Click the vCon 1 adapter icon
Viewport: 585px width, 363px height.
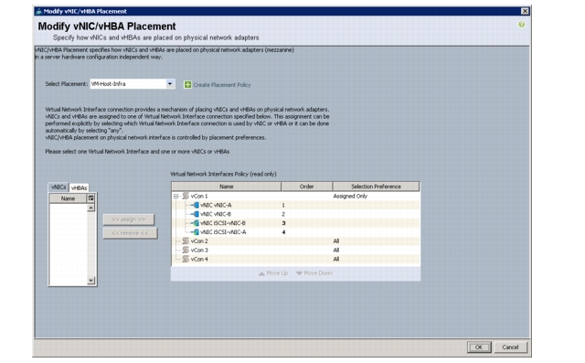186,196
